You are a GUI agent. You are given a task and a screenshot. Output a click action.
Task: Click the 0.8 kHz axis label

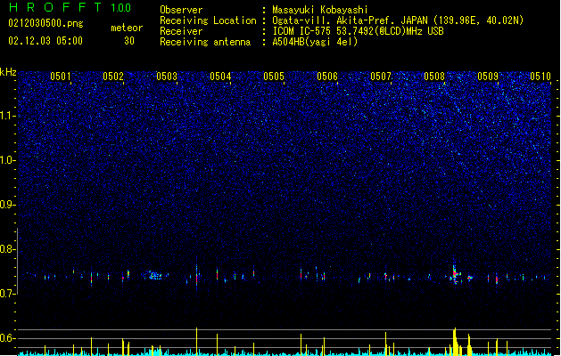click(7, 249)
